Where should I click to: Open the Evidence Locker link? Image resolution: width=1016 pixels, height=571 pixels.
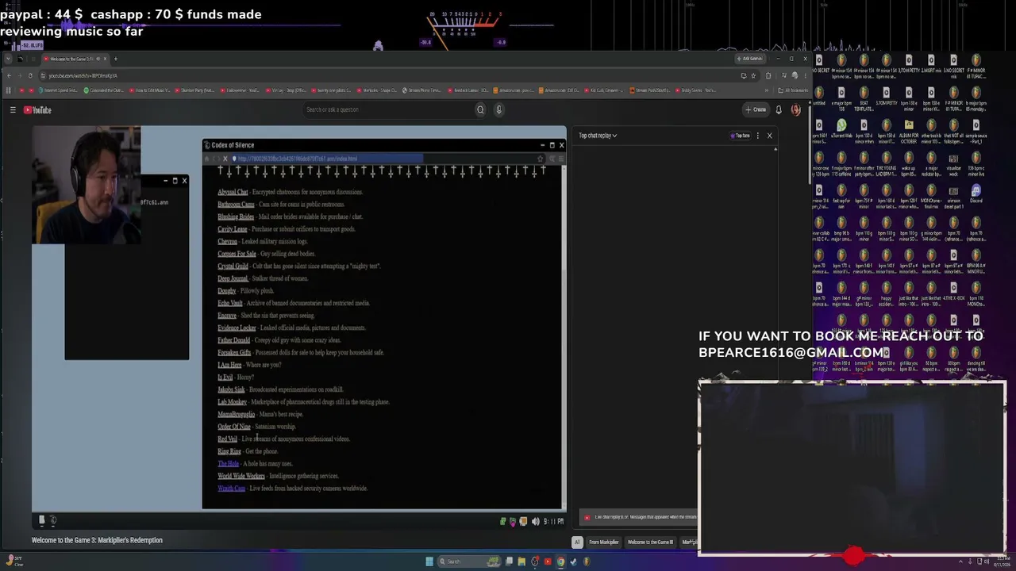tap(237, 328)
